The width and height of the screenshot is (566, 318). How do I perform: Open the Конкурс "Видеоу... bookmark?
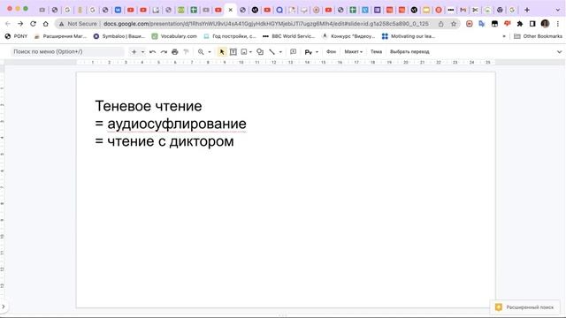348,36
